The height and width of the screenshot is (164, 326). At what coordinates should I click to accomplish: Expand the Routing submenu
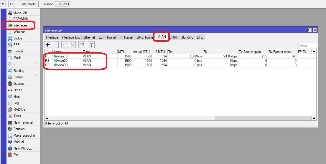tap(37, 71)
